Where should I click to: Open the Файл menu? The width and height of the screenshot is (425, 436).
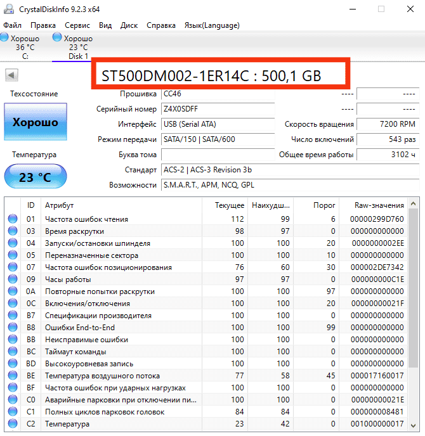12,25
